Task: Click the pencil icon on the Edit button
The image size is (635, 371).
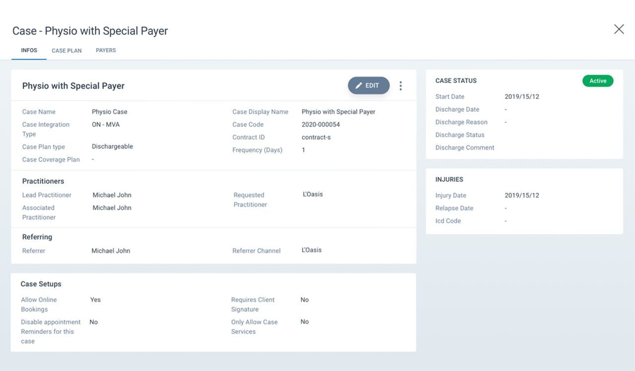Action: click(x=360, y=85)
